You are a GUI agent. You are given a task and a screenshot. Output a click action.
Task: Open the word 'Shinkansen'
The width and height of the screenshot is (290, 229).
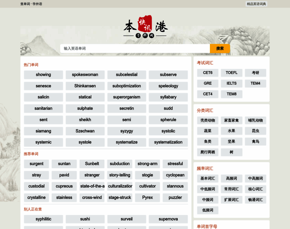click(85, 86)
